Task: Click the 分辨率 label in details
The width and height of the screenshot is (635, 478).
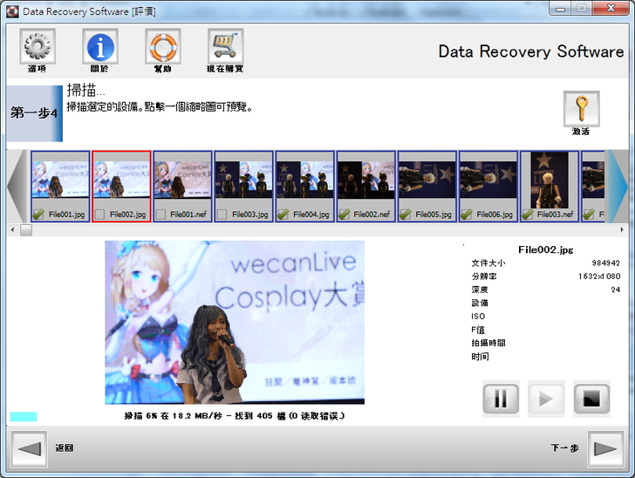Action: 484,277
